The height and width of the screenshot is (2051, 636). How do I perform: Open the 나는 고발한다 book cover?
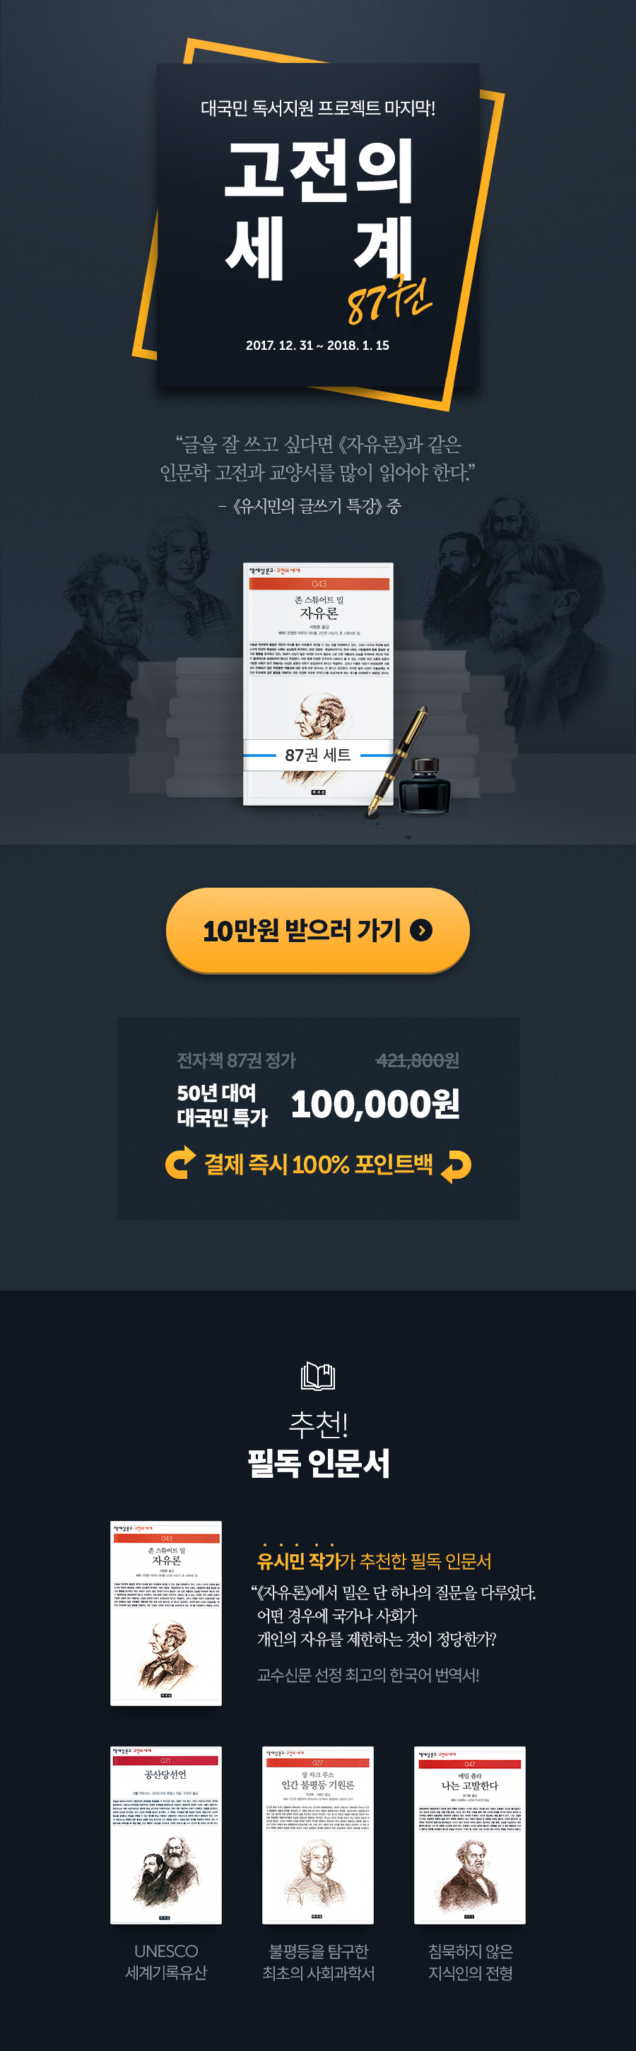click(470, 1835)
